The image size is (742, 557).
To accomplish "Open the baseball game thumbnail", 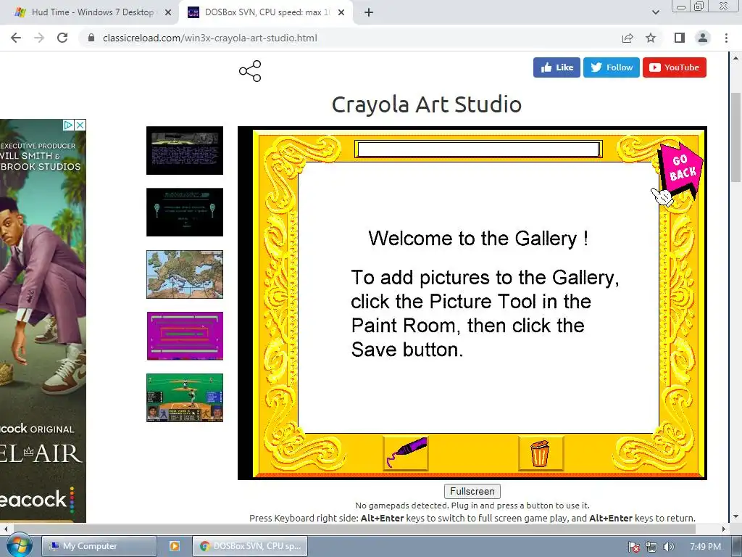I will click(185, 397).
